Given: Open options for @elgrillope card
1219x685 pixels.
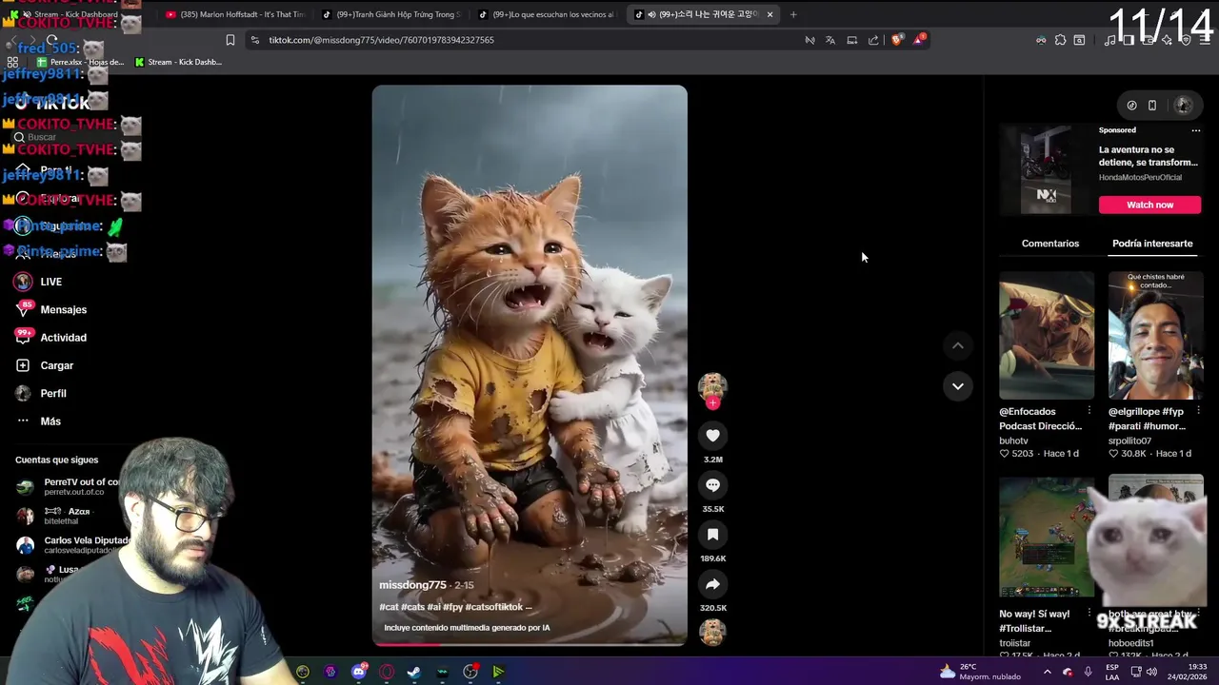Looking at the screenshot, I should pyautogui.click(x=1198, y=411).
